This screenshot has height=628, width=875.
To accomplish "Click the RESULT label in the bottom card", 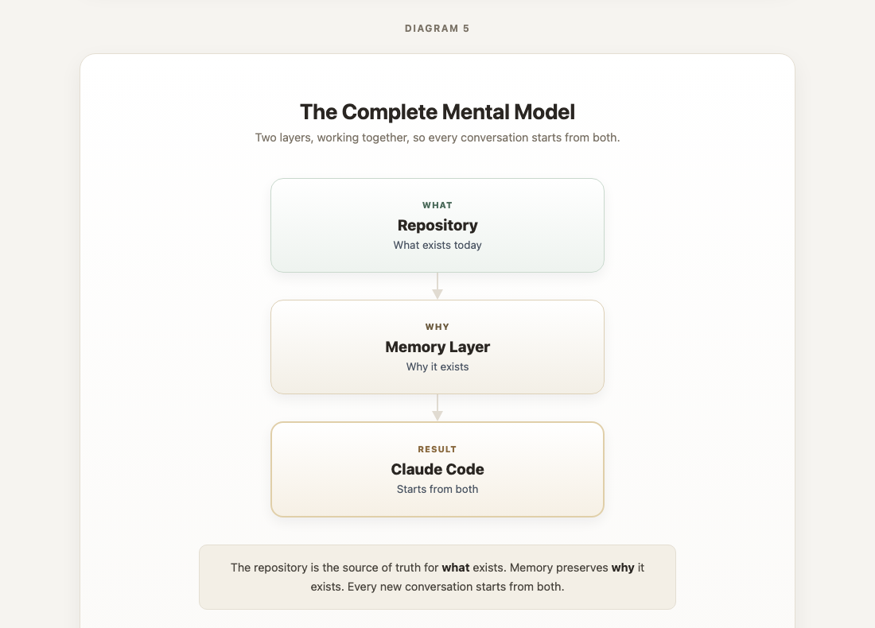I will click(x=437, y=449).
